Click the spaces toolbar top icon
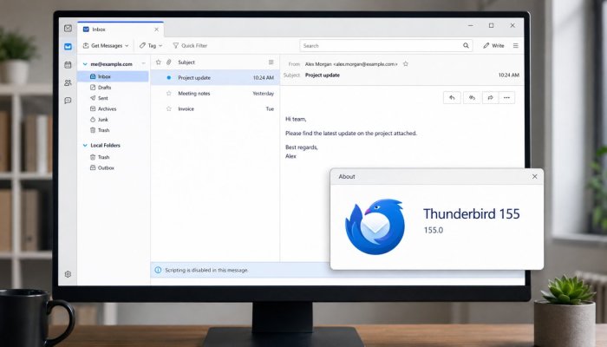The width and height of the screenshot is (607, 347). [68, 29]
